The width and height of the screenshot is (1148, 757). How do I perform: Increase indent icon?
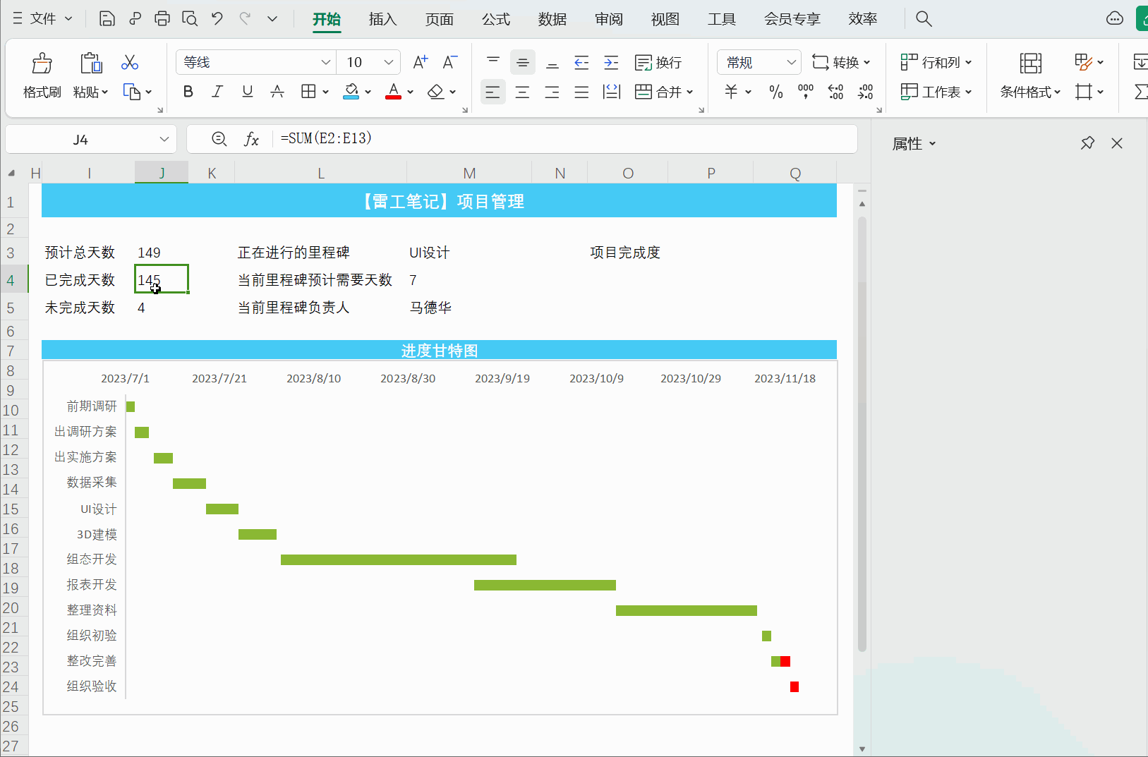[611, 62]
